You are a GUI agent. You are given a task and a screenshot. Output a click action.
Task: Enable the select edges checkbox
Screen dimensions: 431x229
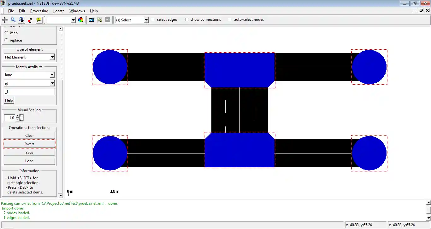(154, 20)
